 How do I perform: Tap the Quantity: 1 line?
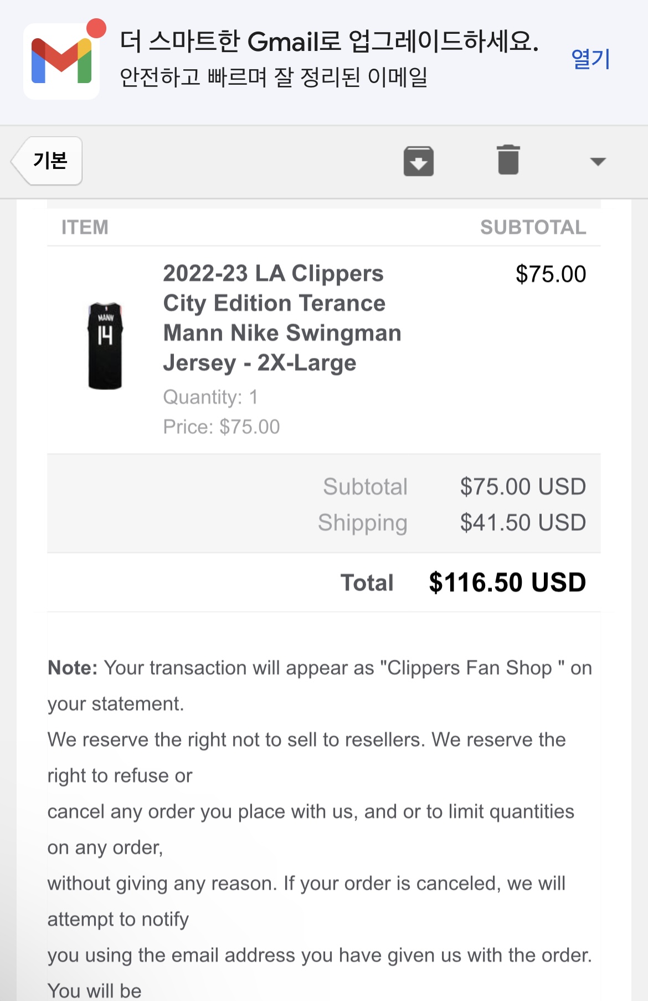pos(210,397)
